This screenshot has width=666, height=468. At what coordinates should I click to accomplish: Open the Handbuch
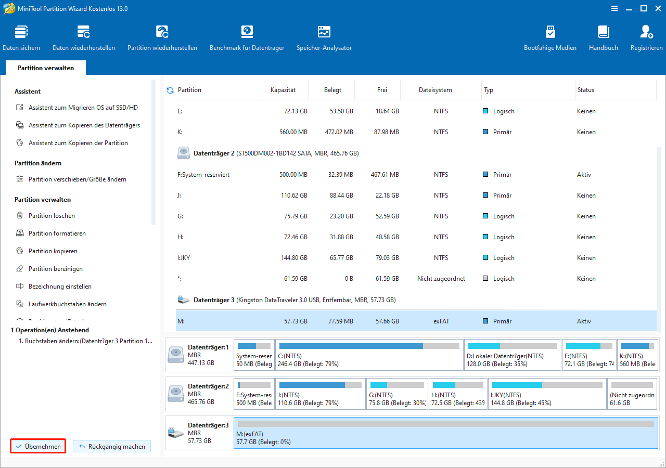[x=604, y=38]
